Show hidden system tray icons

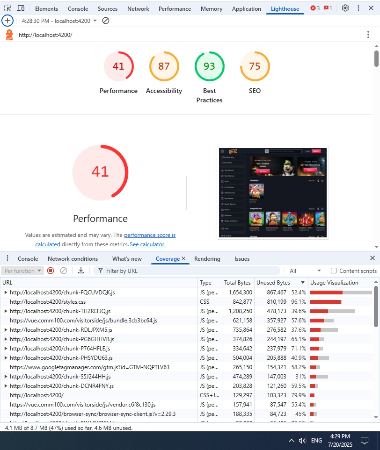[291, 441]
